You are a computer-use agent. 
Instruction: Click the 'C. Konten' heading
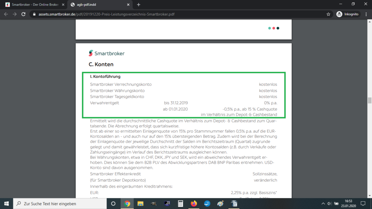click(x=101, y=65)
